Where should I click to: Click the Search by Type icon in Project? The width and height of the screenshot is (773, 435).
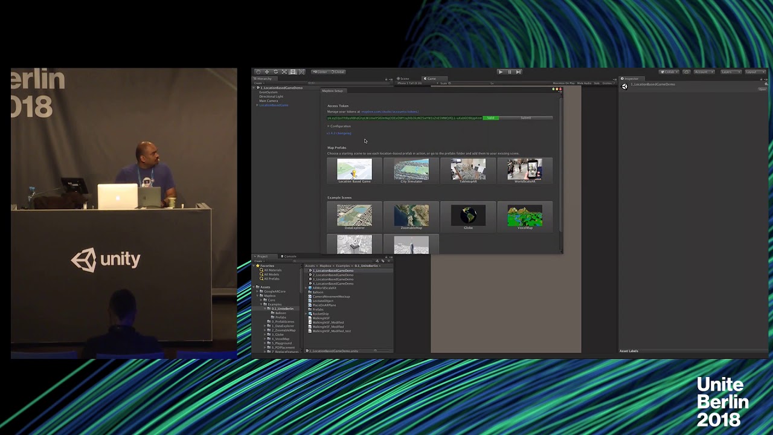[377, 261]
